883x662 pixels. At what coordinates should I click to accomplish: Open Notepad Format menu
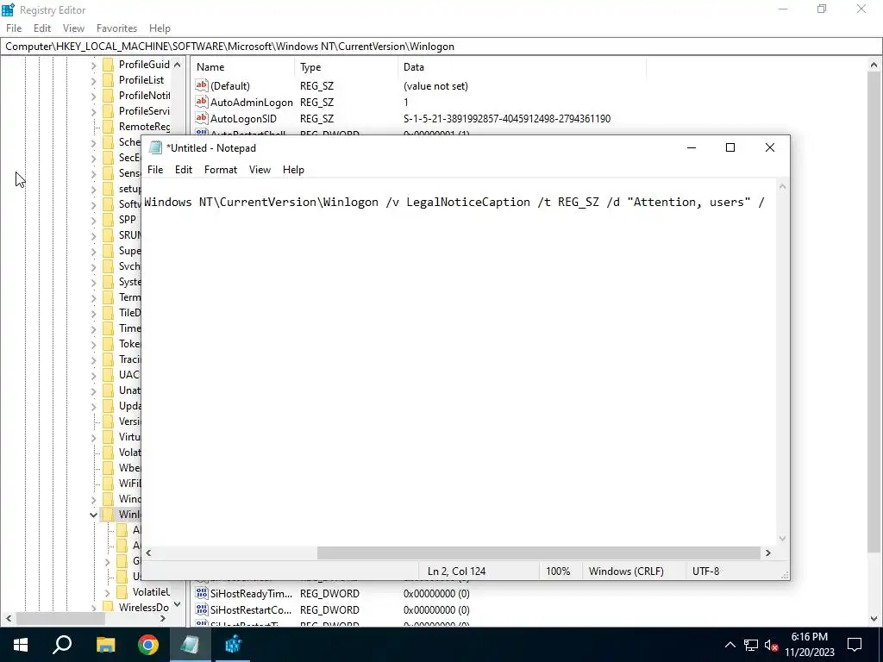221,170
